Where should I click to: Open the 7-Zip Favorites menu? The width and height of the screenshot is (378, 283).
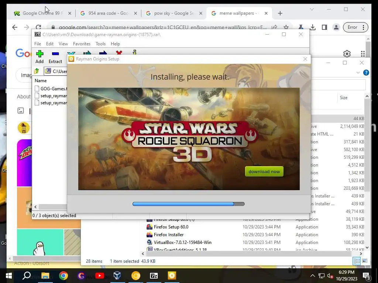click(82, 44)
